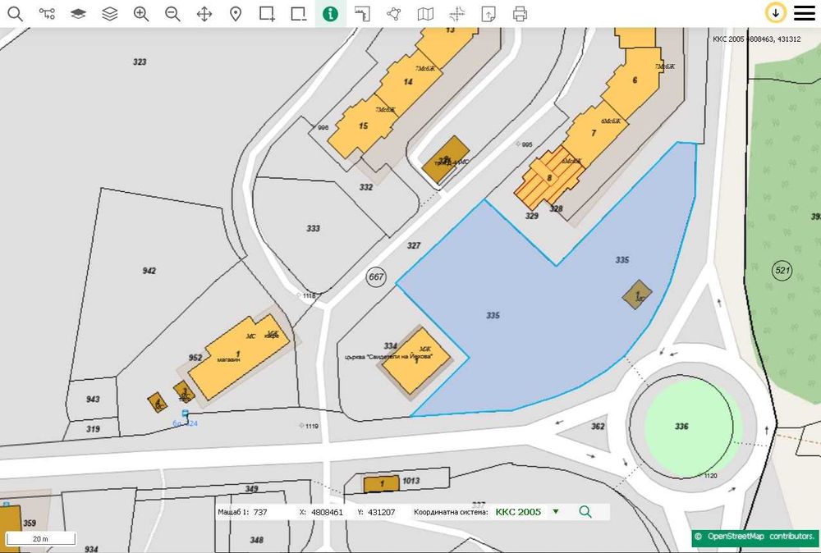821x553 pixels.
Task: Select parcel 332 label
Action: pos(366,187)
